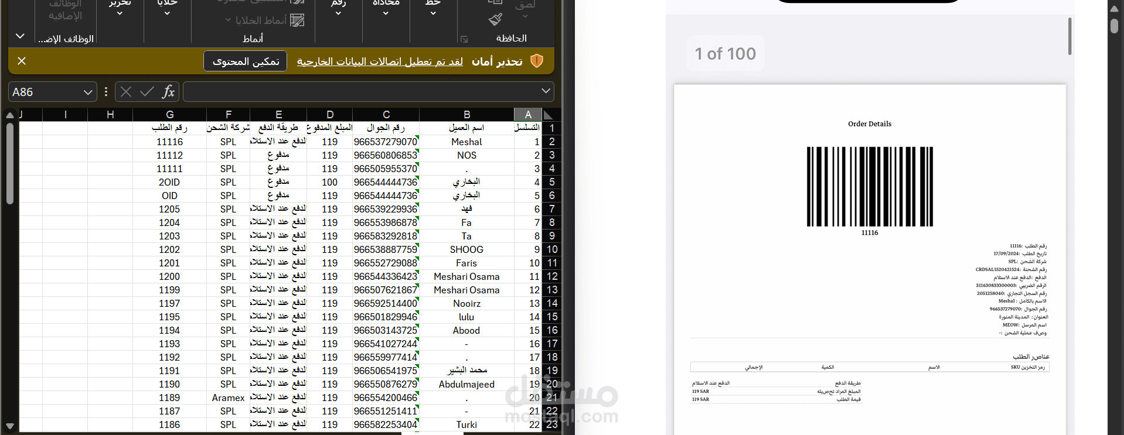
Task: Click the security warning shield icon
Action: pos(536,61)
